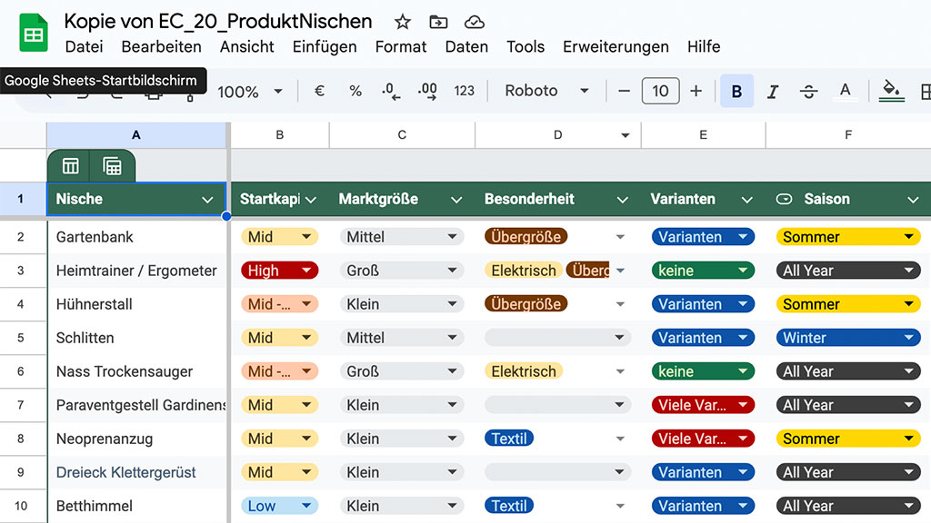Image resolution: width=931 pixels, height=523 pixels.
Task: Open column D header dropdown arrow
Action: point(626,136)
